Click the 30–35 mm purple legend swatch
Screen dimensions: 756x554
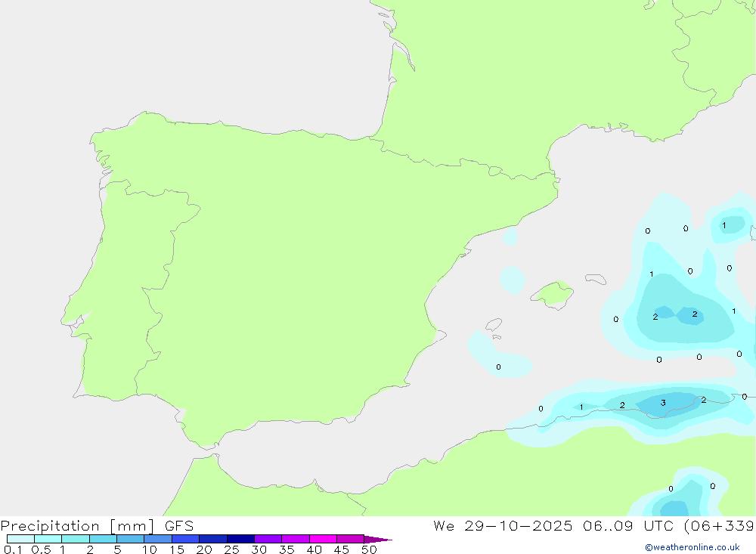268,539
